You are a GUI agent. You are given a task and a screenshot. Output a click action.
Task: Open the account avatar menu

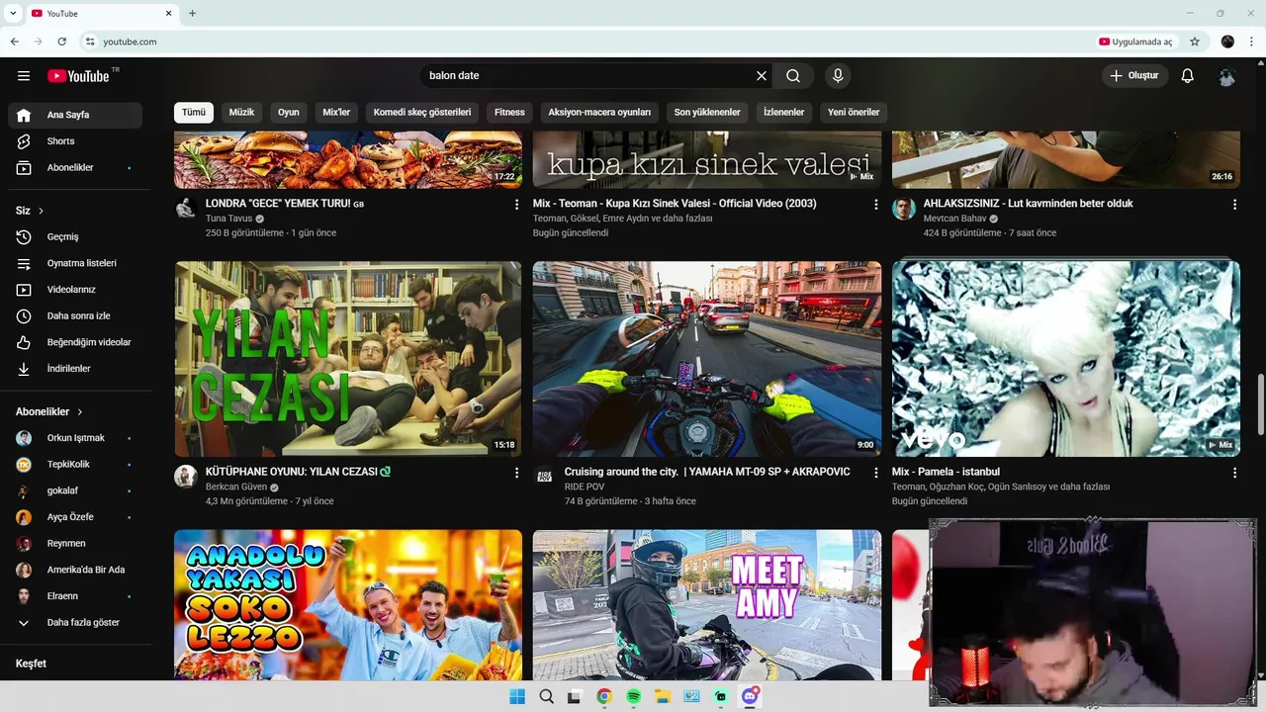click(1227, 76)
